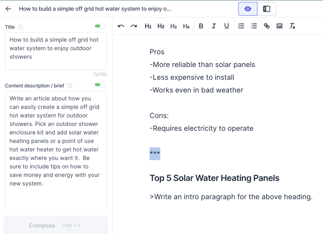
Task: Redo the last undone edit
Action: (x=134, y=26)
